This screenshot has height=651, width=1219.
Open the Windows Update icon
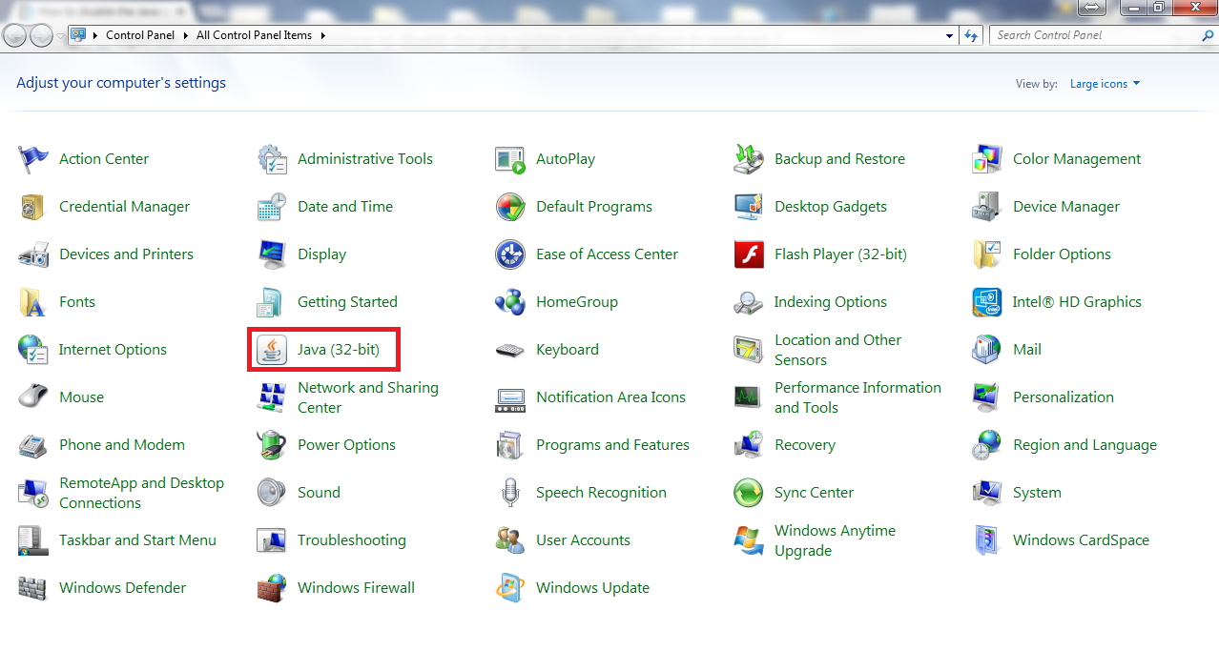[x=510, y=588]
